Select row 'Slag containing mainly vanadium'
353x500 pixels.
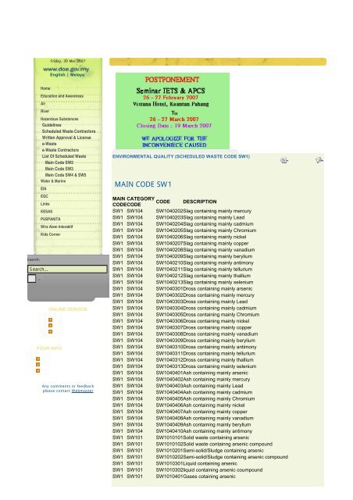tap(184, 250)
